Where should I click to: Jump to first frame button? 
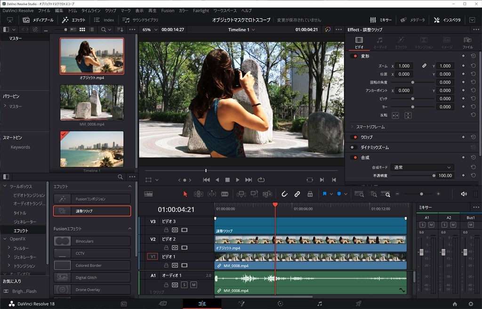click(206, 180)
